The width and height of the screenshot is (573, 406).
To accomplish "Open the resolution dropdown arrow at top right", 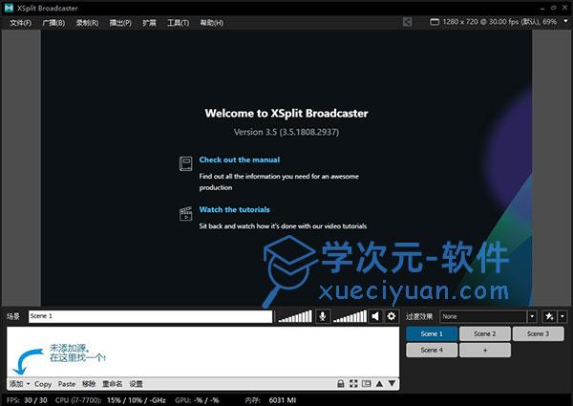I will (x=565, y=21).
